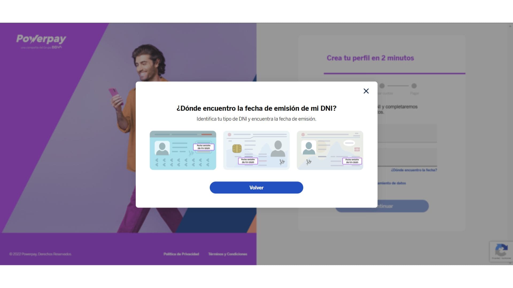Viewport: 513px width, 288px height.
Task: Click ¿Dónde encuentro la fecha? link
Action: click(414, 170)
